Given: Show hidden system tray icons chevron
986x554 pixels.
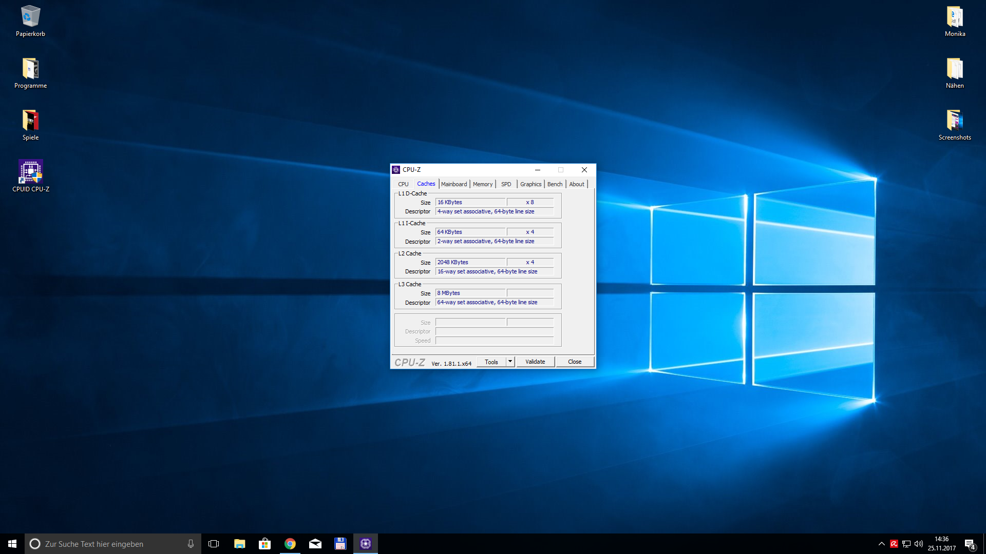Looking at the screenshot, I should (881, 544).
